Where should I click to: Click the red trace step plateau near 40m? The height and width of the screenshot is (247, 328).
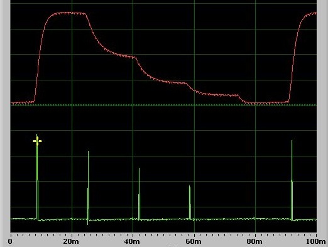pos(126,56)
